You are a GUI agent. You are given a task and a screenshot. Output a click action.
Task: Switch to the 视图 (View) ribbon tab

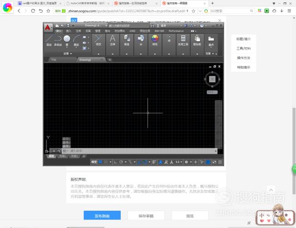coord(88,31)
